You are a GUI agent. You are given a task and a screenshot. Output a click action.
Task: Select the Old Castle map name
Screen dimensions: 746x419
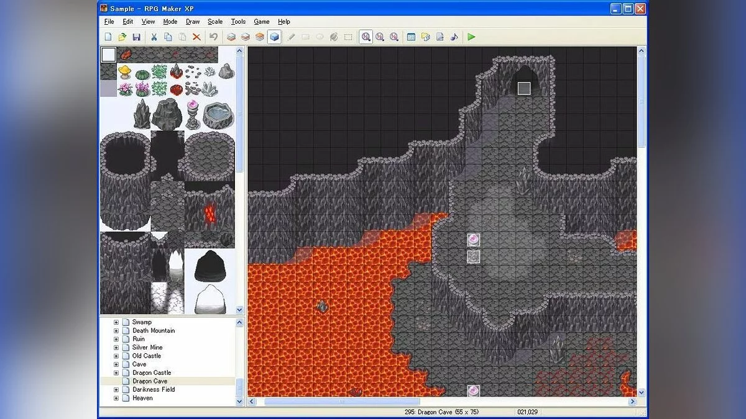click(146, 356)
